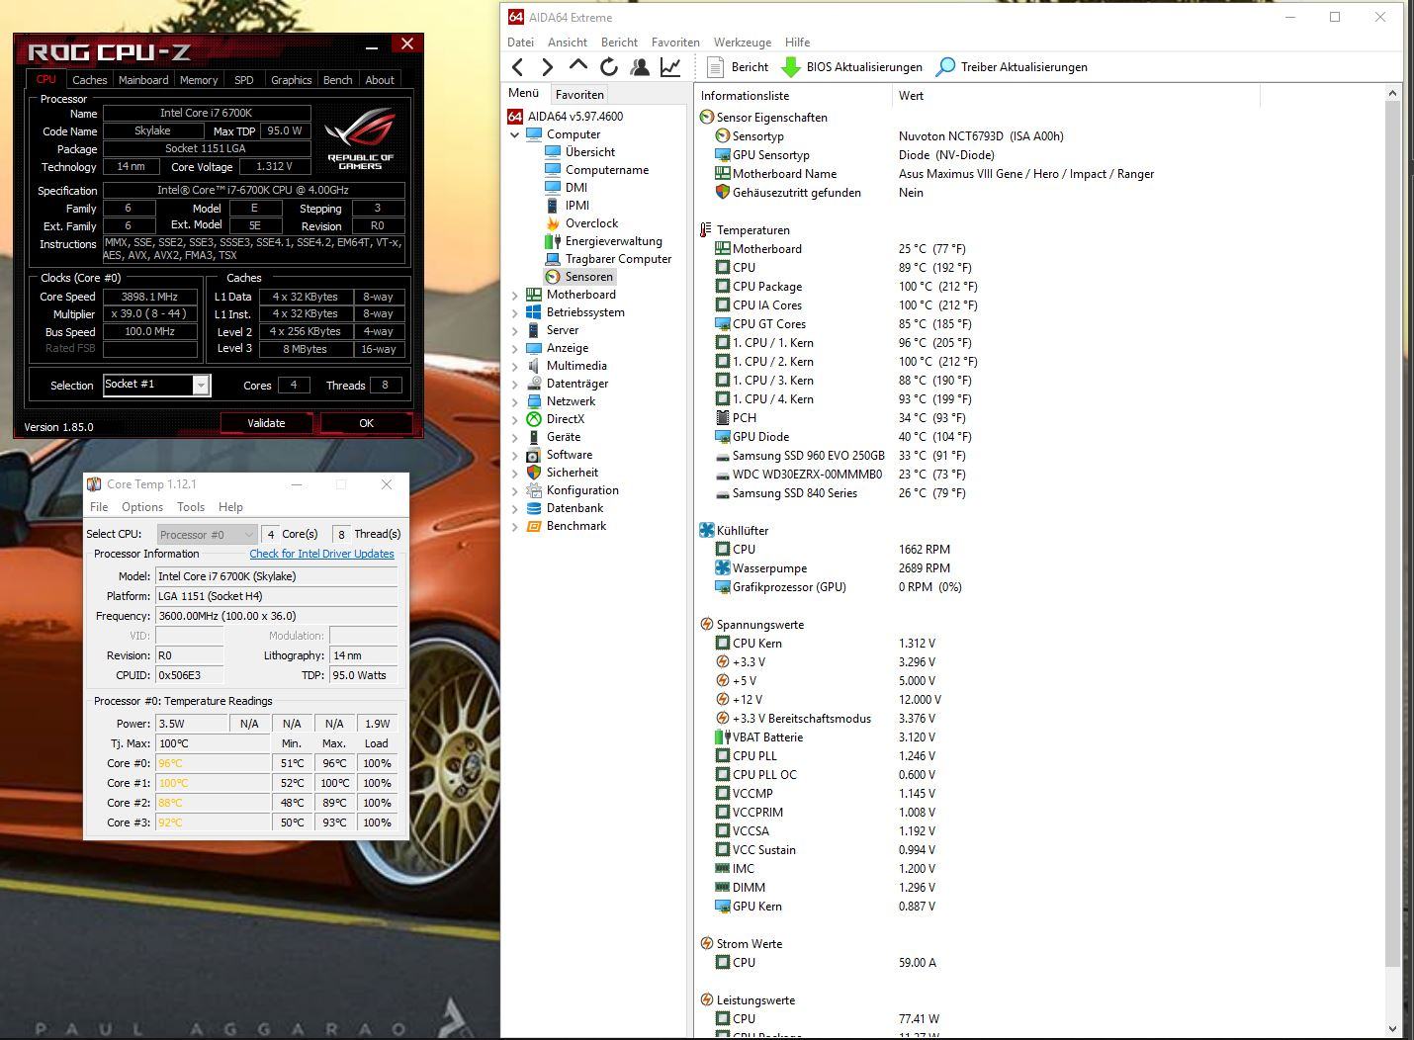This screenshot has height=1040, width=1414.
Task: Switch to the Memory tab in CPU-Z
Action: click(199, 80)
